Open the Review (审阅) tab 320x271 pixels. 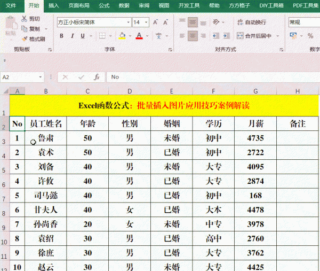(x=144, y=5)
